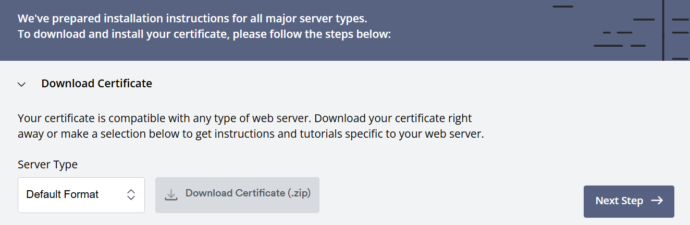
Task: Click "We've prepared installation instructions" banner line
Action: pyautogui.click(x=192, y=19)
